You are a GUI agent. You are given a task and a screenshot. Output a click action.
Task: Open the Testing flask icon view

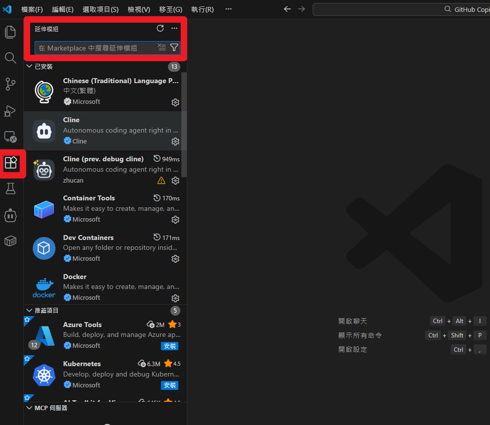point(10,189)
